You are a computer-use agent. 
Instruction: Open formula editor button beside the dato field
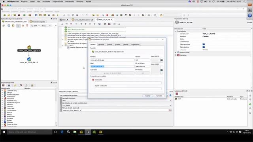tap(170, 110)
